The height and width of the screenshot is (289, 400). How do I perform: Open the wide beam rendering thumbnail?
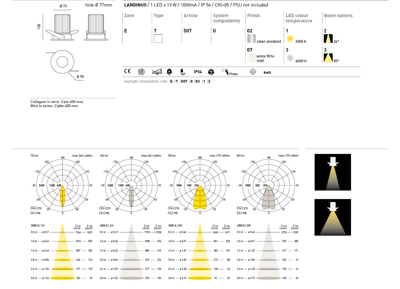click(x=333, y=217)
